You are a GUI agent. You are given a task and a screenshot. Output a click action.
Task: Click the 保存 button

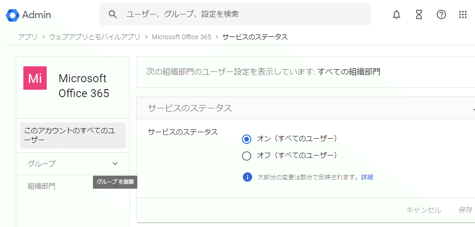pyautogui.click(x=466, y=210)
